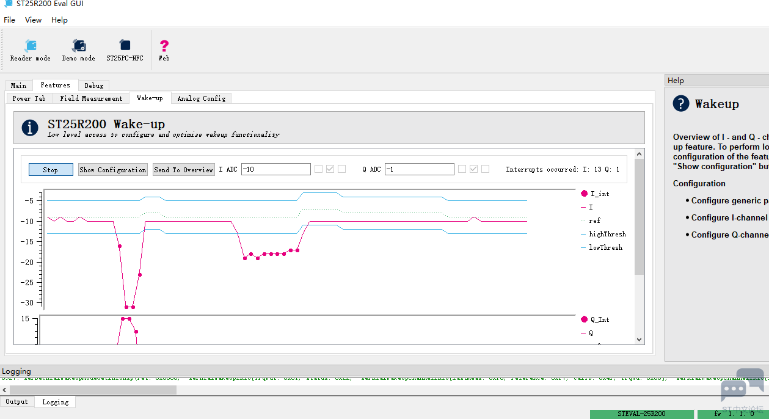Select the Wake-up sub-tab

coord(150,98)
